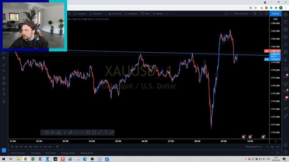Select the trend line tool in favorites bar
Screen dimensions: 289x162
click(x=100, y=132)
